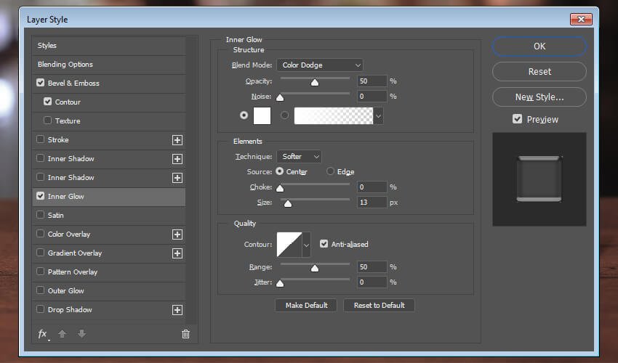
Task: Click the Noise slider handle
Action: [x=280, y=97]
